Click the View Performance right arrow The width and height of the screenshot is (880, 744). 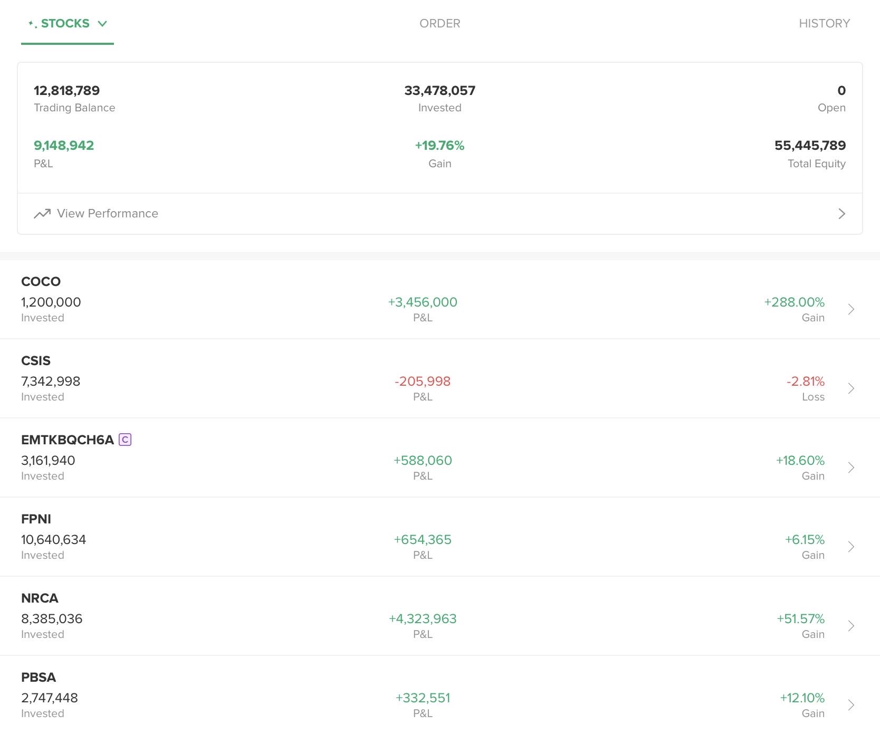(841, 214)
